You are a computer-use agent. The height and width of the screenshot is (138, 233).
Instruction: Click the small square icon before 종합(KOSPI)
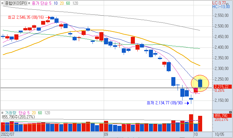pyautogui.click(x=2, y=3)
